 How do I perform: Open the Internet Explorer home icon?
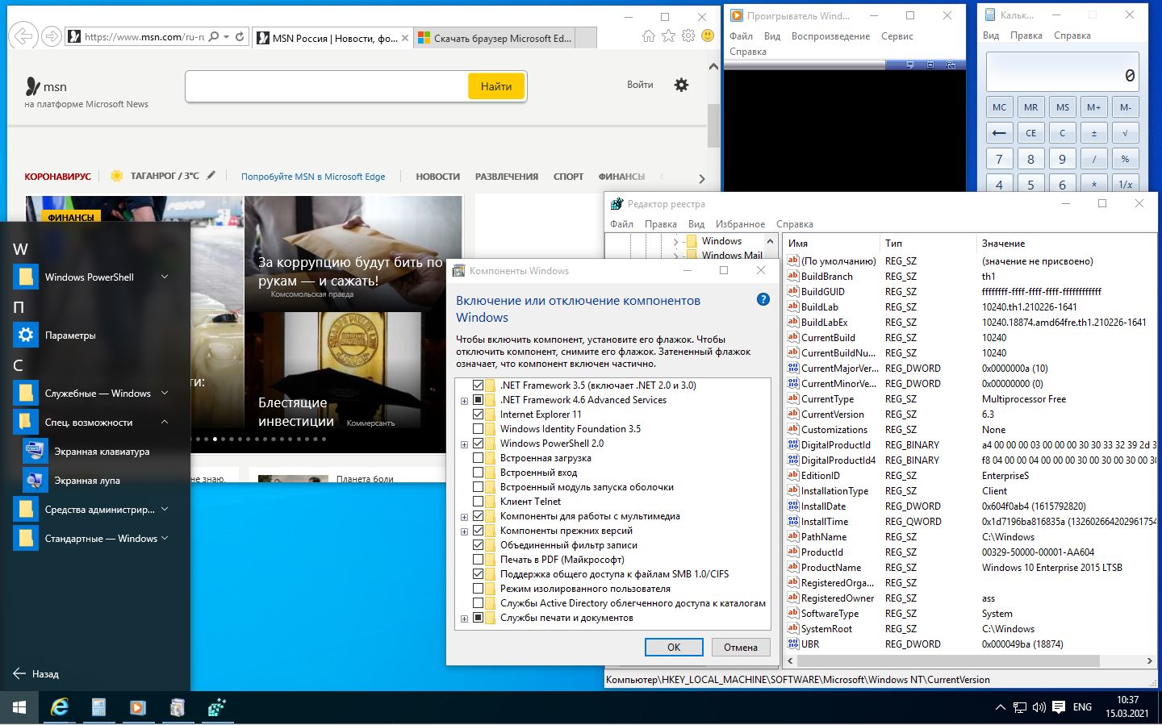[x=649, y=36]
